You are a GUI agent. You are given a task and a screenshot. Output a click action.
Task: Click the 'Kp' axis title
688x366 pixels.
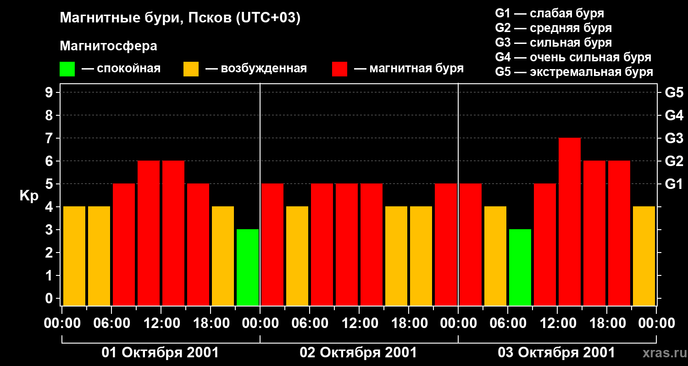(x=29, y=195)
